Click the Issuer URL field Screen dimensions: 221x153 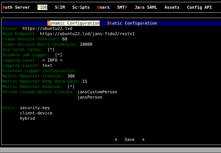pos(47,29)
